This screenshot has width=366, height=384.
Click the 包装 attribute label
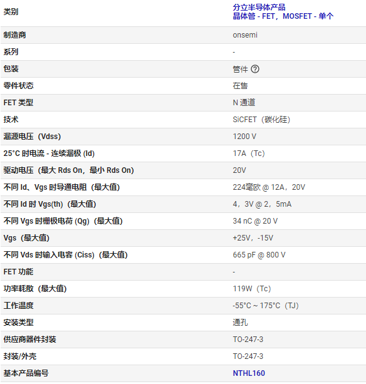click(11, 69)
